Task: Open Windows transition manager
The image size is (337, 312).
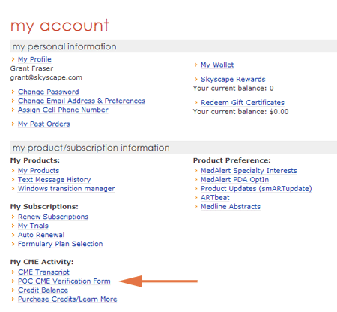Action: (66, 189)
